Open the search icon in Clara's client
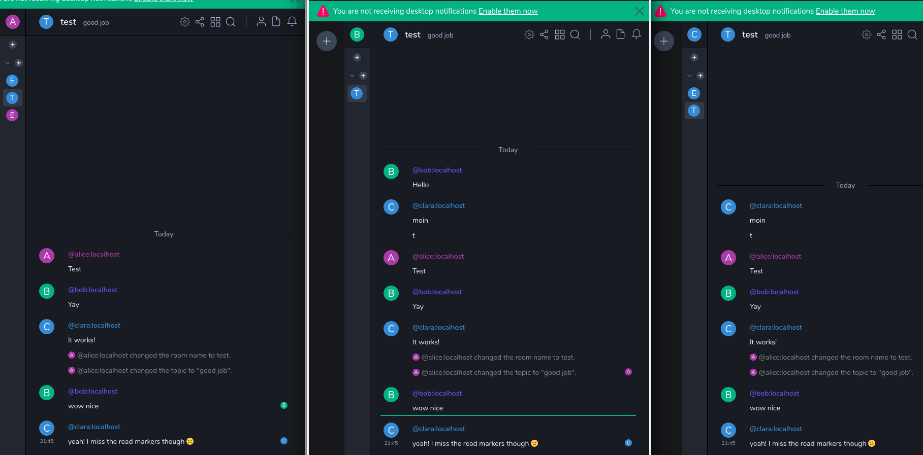Screen dimensions: 923x455 [912, 34]
